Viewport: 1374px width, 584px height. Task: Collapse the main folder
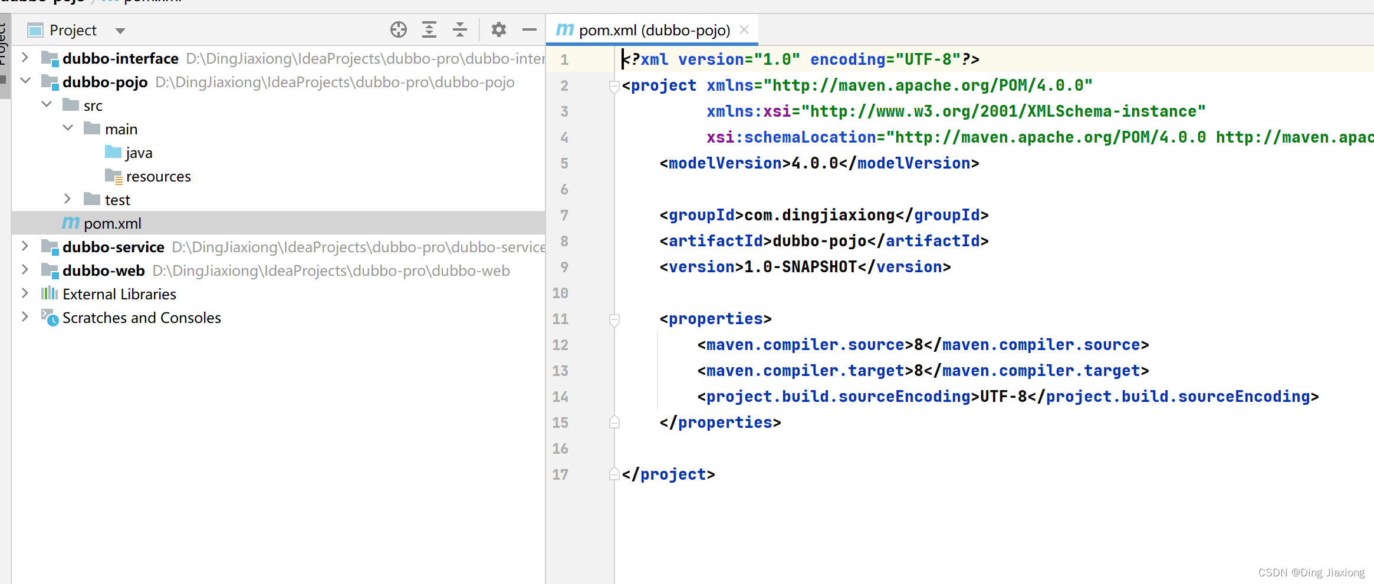click(68, 128)
